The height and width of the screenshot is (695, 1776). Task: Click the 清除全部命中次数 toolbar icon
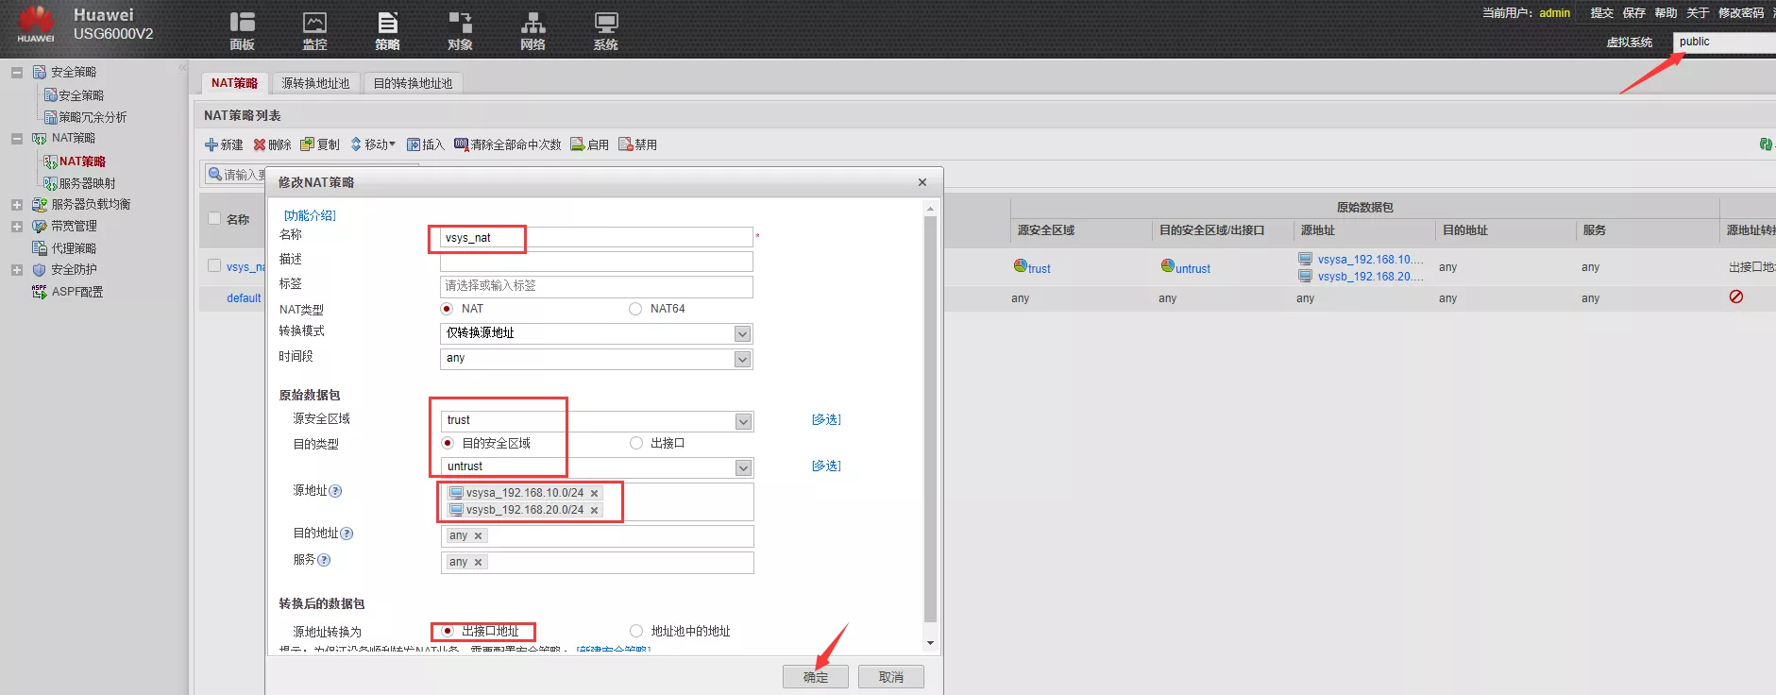pos(461,144)
